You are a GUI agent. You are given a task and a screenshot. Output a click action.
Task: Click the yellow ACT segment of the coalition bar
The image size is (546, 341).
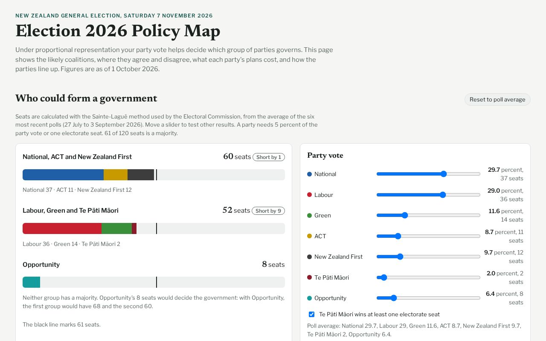[116, 175]
